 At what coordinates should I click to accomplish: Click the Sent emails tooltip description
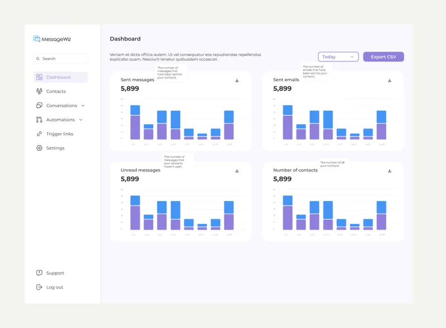pyautogui.click(x=315, y=71)
